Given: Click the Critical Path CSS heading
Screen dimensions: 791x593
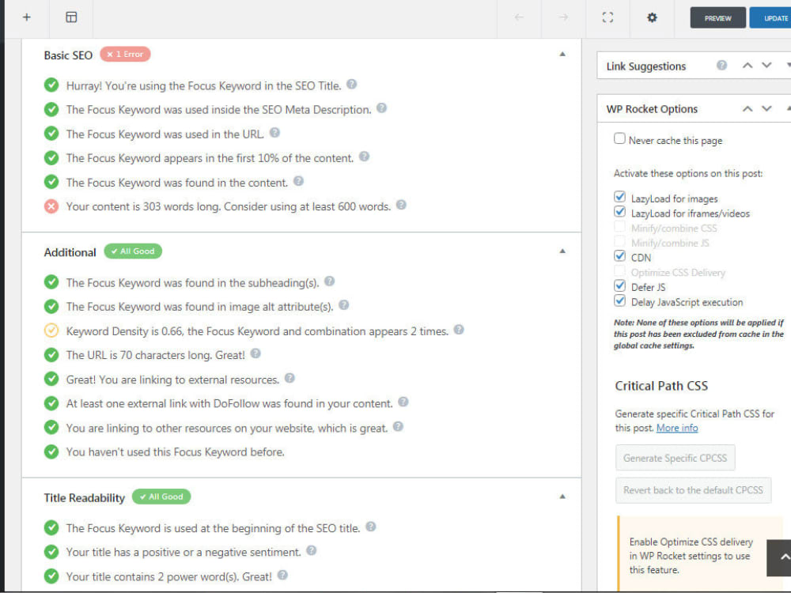Looking at the screenshot, I should (661, 386).
